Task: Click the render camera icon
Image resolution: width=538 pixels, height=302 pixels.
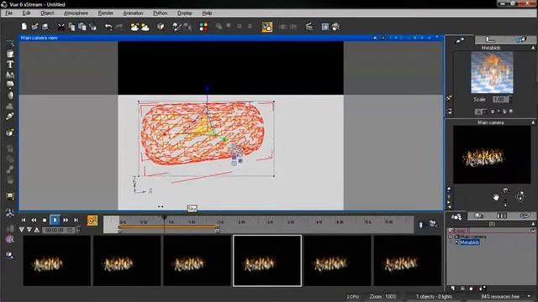Action: click(x=336, y=27)
